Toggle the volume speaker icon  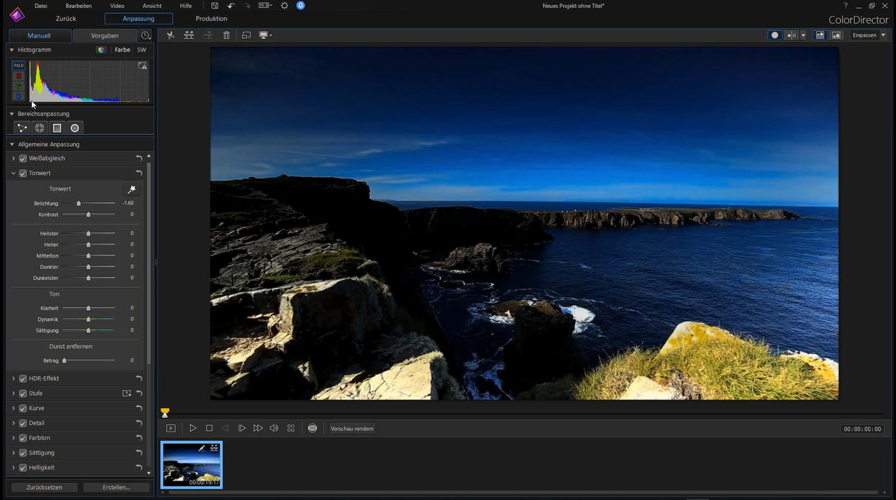pyautogui.click(x=274, y=428)
